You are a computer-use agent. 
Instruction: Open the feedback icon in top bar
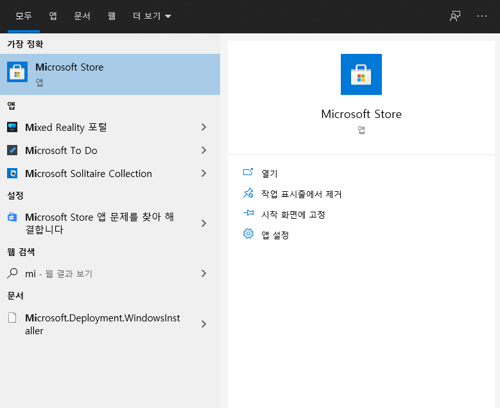pyautogui.click(x=455, y=16)
